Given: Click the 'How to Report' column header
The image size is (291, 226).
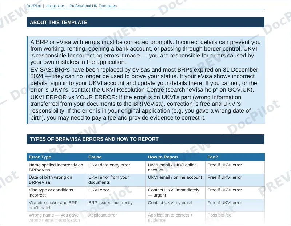Looking at the screenshot, I should (175, 157).
